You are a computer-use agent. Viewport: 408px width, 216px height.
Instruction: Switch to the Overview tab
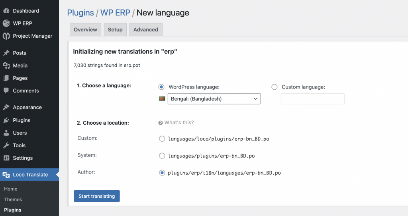click(x=85, y=29)
